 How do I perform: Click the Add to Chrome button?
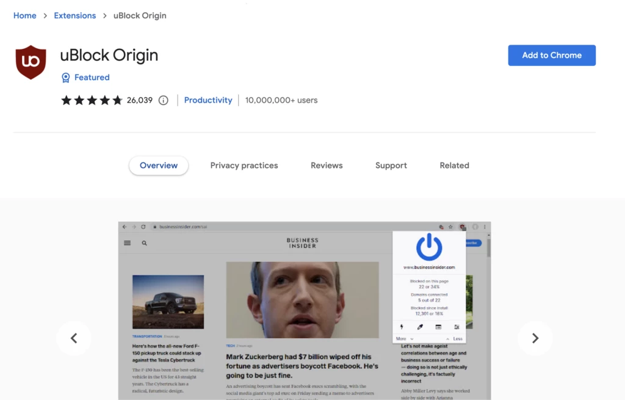[x=552, y=56]
